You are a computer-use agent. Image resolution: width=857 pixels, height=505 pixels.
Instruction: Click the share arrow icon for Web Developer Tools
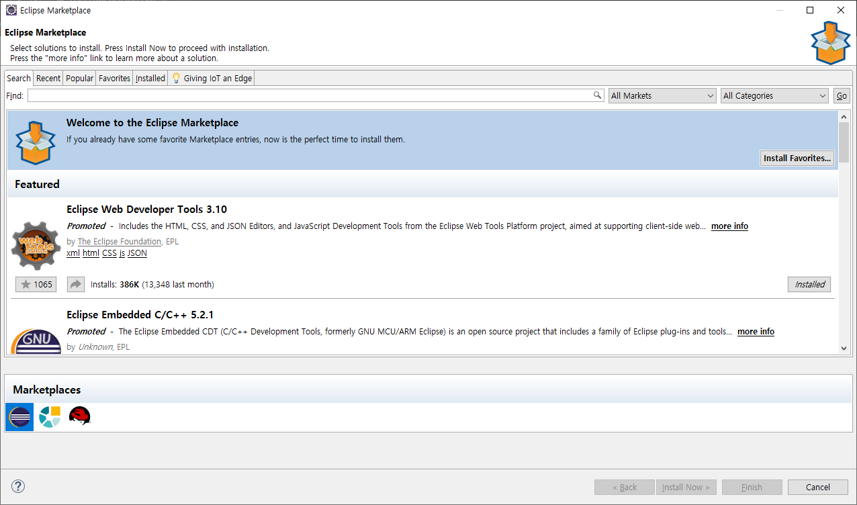tap(76, 284)
